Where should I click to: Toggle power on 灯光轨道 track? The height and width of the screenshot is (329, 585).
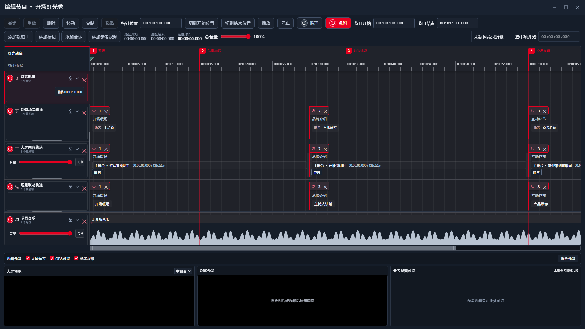coord(10,78)
